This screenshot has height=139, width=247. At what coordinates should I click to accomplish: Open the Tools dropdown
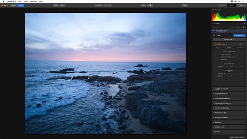[x=185, y=5]
